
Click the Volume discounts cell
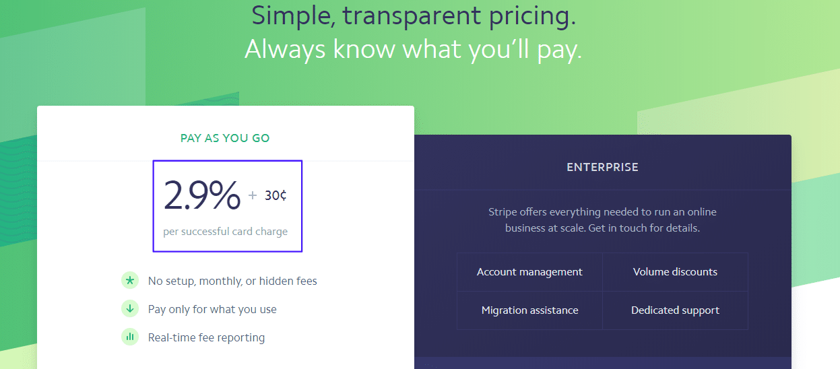(675, 272)
